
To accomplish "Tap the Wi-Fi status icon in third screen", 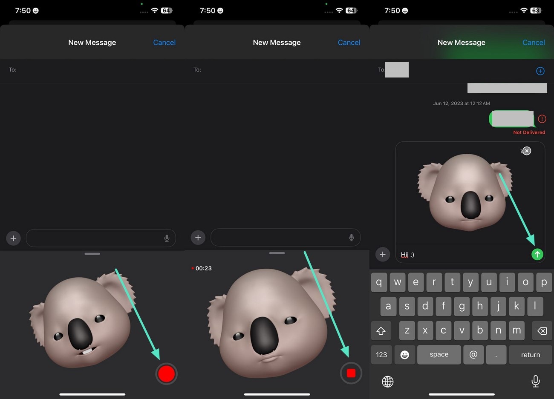I will (524, 10).
